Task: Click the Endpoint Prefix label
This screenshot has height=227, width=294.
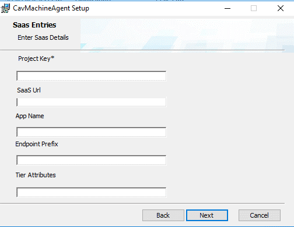Action: [37, 144]
